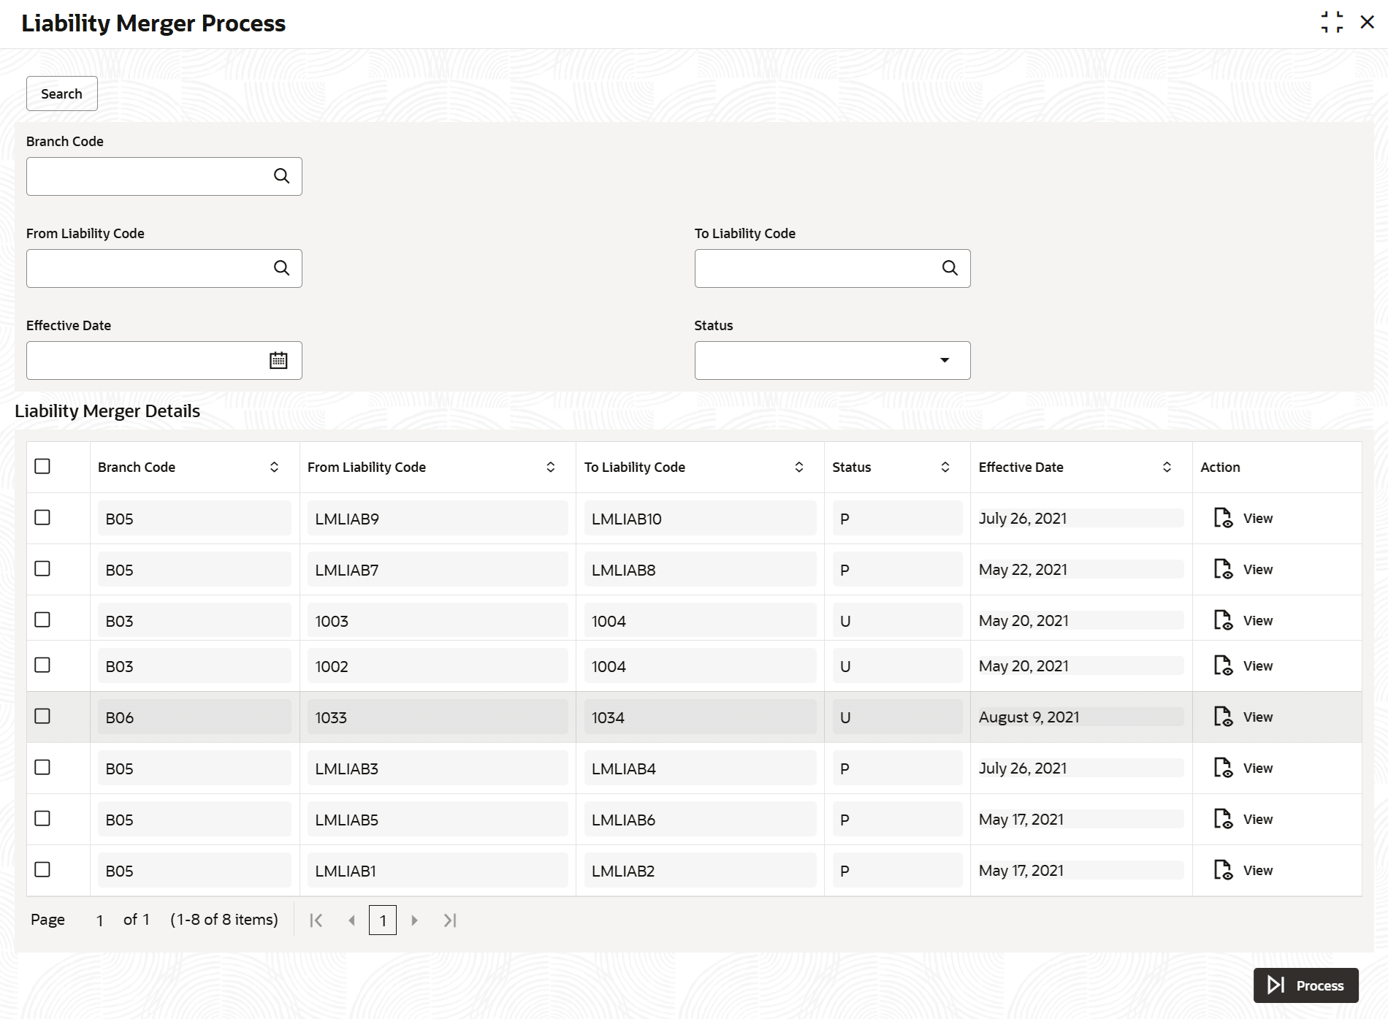Image resolution: width=1388 pixels, height=1030 pixels.
Task: Select page number 1 in pagination
Action: 383,920
